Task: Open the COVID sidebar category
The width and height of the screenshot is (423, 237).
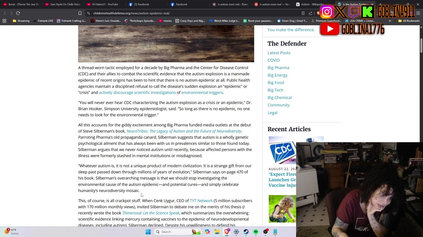Action: click(273, 60)
